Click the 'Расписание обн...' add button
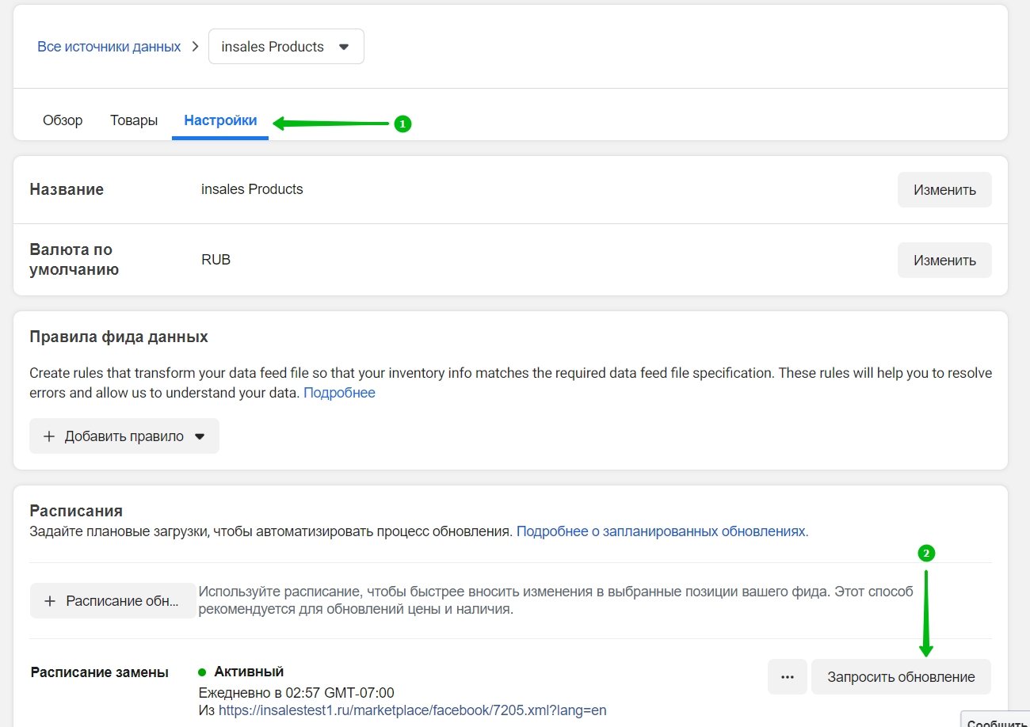 tap(113, 601)
